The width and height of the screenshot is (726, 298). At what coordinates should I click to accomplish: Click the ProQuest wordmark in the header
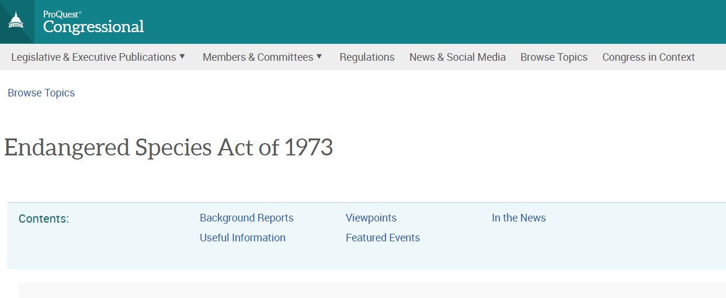click(61, 14)
